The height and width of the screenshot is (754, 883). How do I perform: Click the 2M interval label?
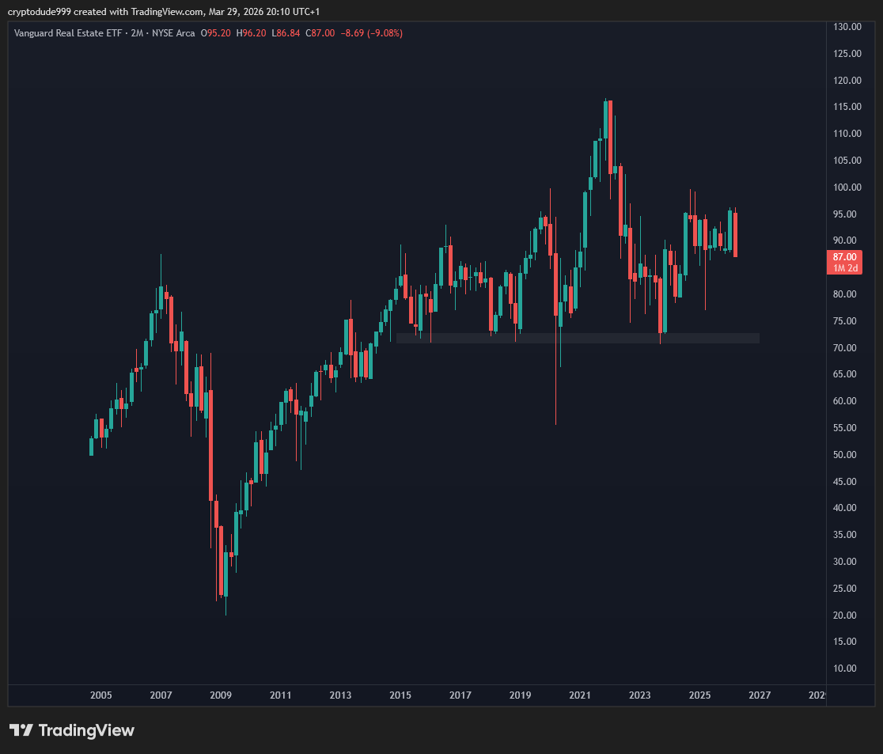pos(137,33)
